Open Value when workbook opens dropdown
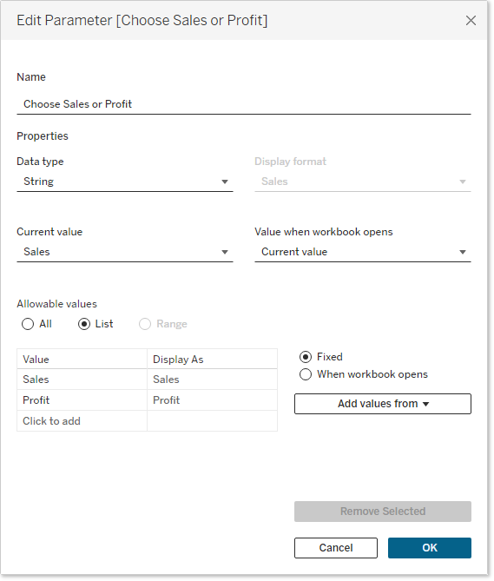Image resolution: width=494 pixels, height=581 pixels. pyautogui.click(x=363, y=252)
